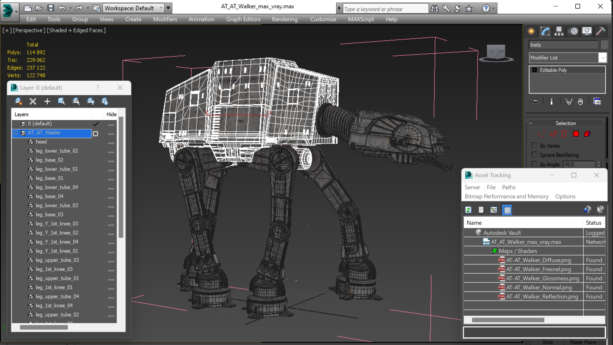The width and height of the screenshot is (613, 345).
Task: Click the Refresh icon in Asset Tracking
Action: tap(468, 210)
